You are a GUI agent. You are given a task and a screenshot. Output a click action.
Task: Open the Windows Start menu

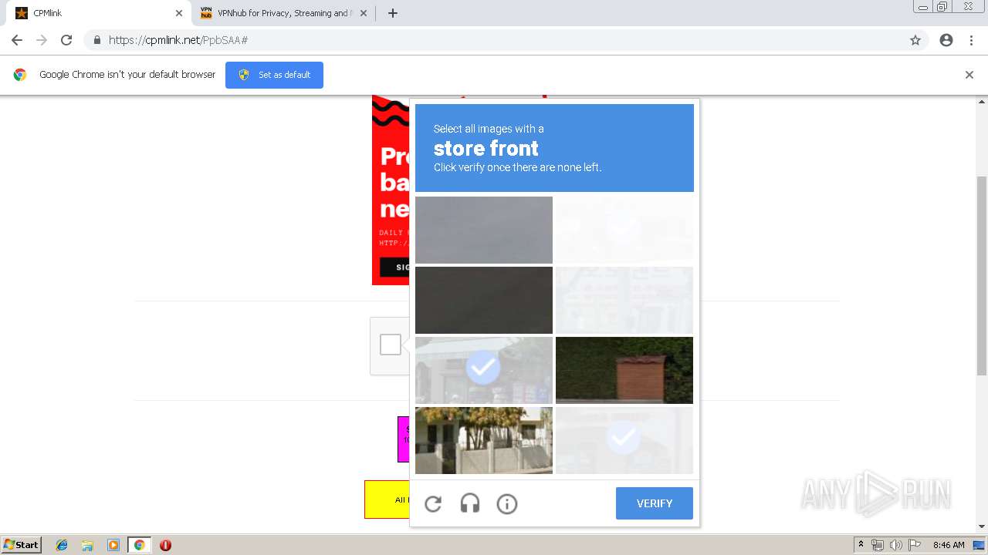(x=21, y=545)
